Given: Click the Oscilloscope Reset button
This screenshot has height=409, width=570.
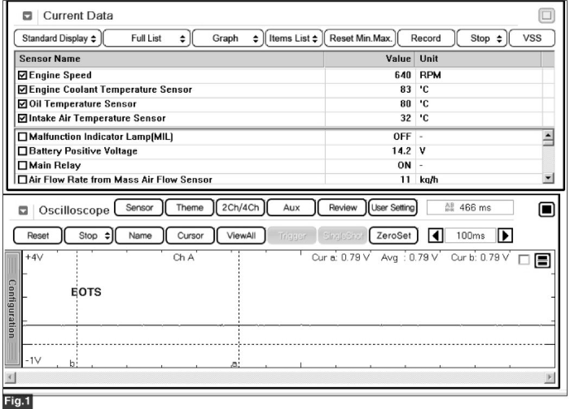Looking at the screenshot, I should coord(38,236).
